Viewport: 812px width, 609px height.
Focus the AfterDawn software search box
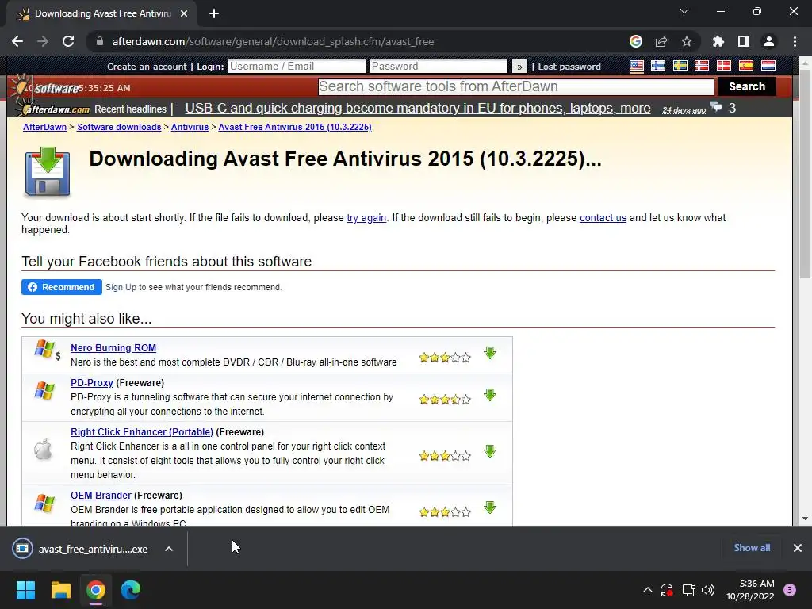point(515,86)
